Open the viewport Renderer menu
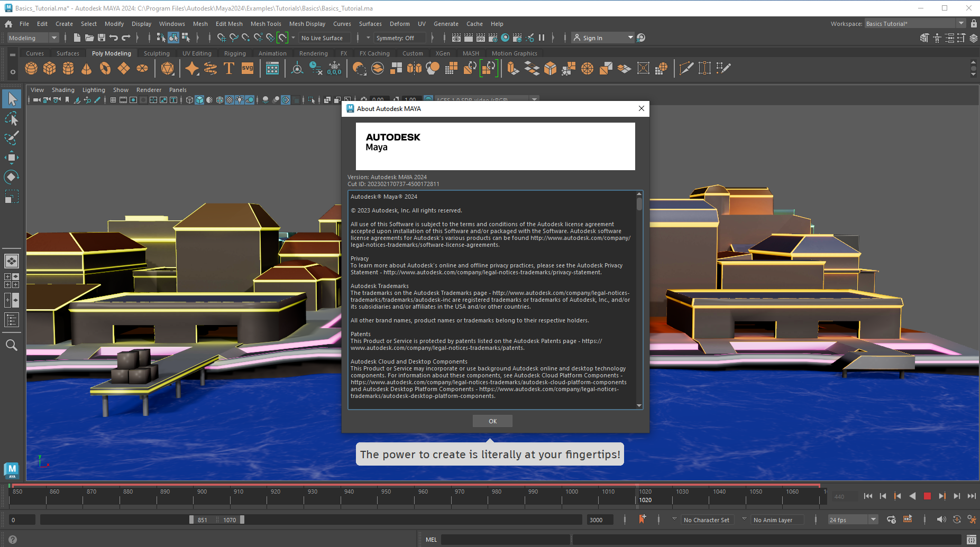This screenshot has height=547, width=980. coord(149,90)
